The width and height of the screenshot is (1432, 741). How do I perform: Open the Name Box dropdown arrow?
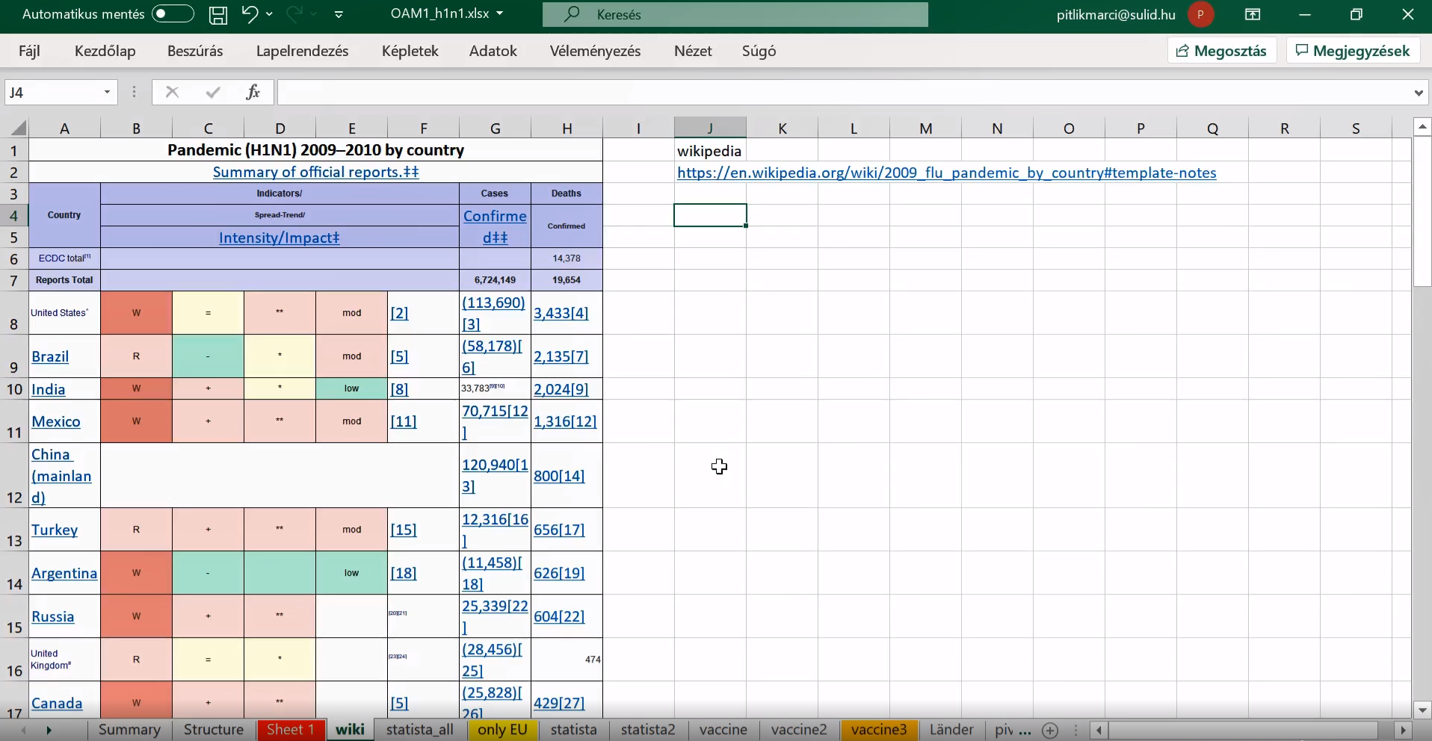[108, 92]
